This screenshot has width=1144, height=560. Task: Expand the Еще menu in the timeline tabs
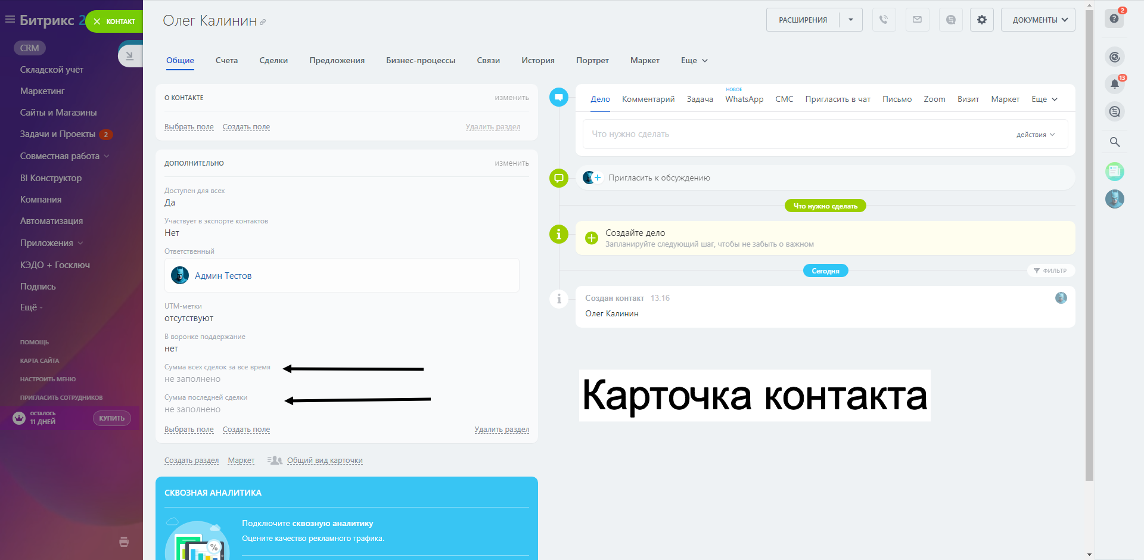click(1044, 99)
